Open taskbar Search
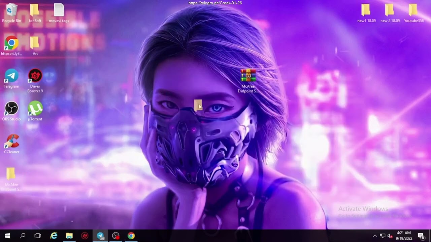 [23, 236]
